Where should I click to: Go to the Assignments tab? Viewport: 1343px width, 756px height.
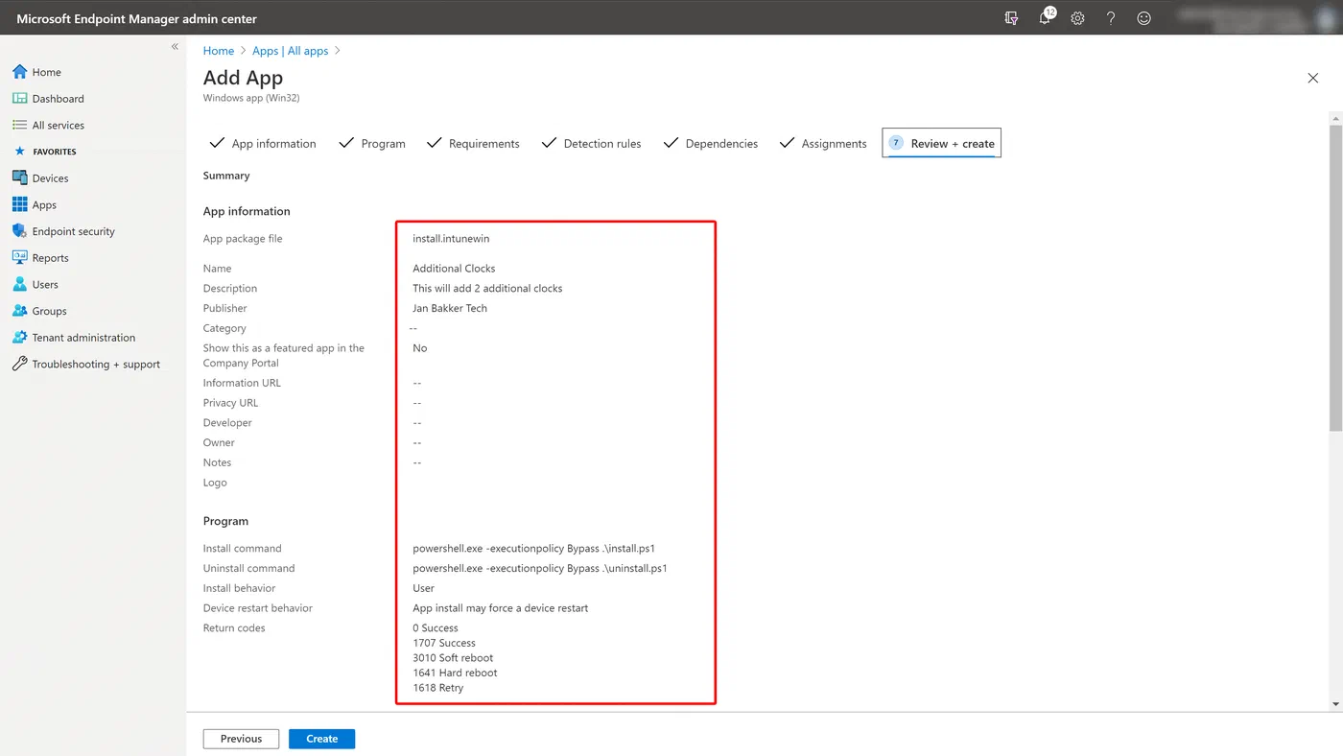(x=823, y=143)
